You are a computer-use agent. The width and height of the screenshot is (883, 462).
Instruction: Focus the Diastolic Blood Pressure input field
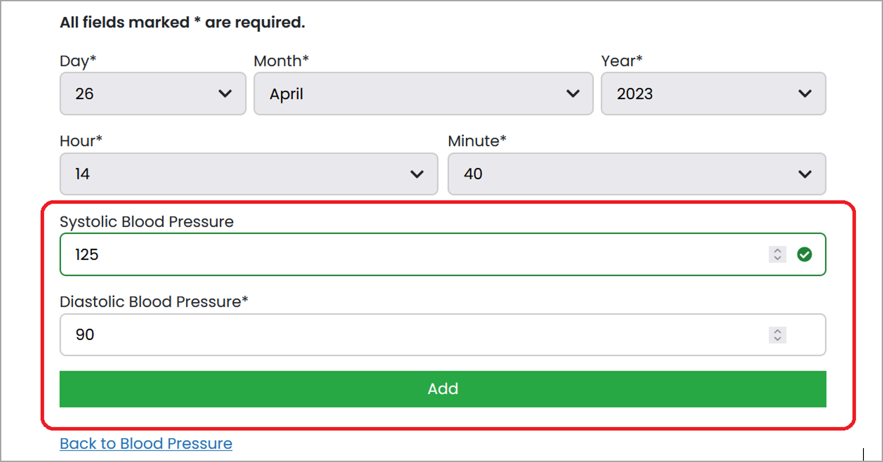point(443,335)
